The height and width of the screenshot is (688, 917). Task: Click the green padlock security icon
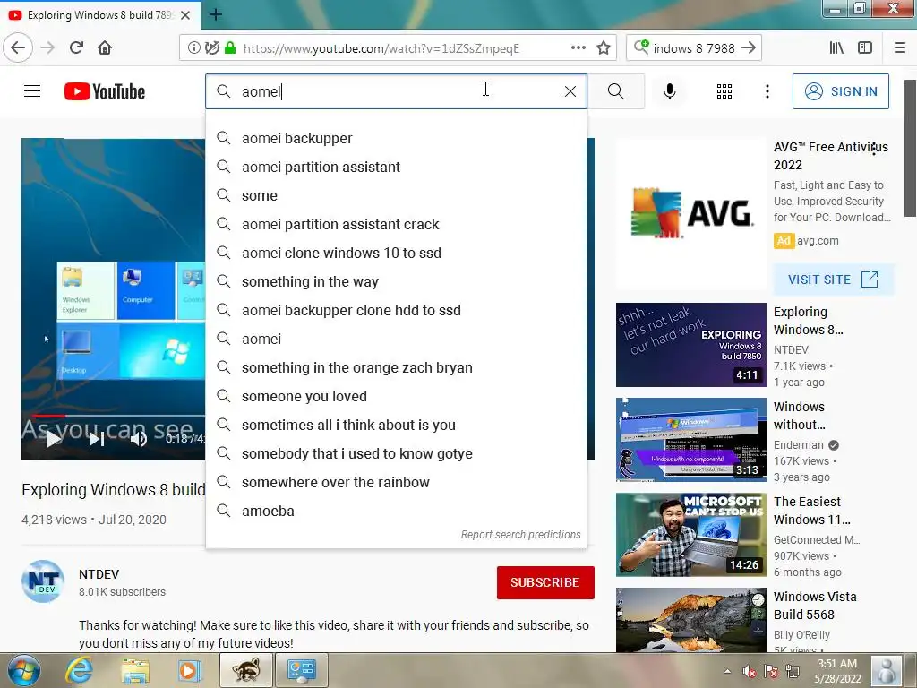(230, 48)
